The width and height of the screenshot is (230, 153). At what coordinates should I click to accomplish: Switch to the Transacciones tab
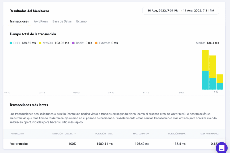click(19, 21)
